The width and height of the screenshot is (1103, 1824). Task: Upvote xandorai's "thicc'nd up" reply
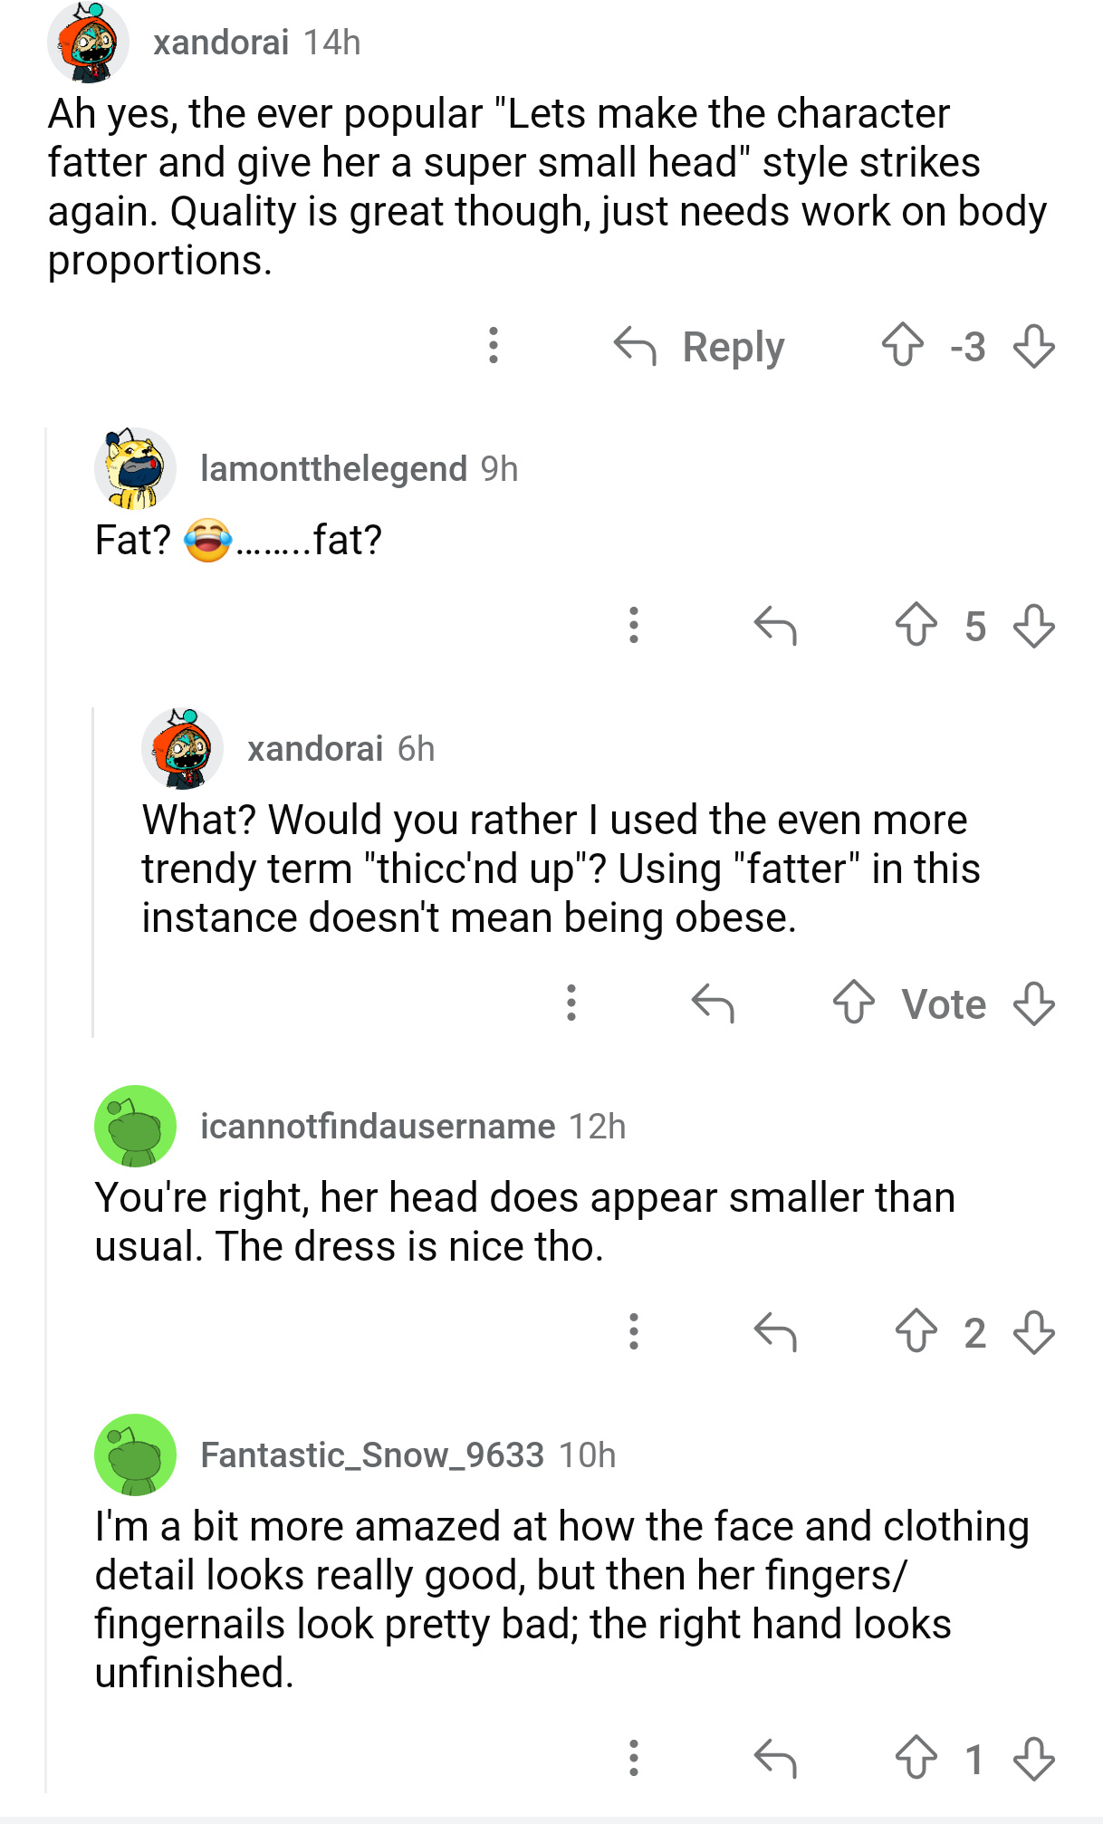pyautogui.click(x=853, y=1003)
